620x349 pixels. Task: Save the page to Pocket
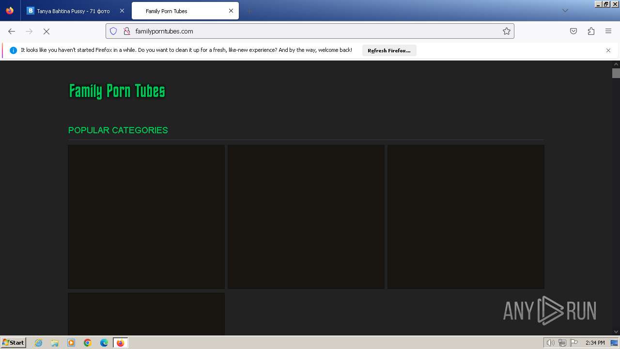[x=573, y=31]
